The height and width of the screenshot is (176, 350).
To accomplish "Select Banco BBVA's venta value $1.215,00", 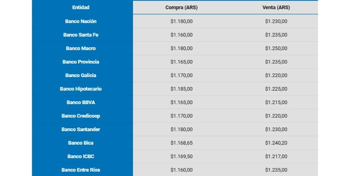I will pos(276,102).
